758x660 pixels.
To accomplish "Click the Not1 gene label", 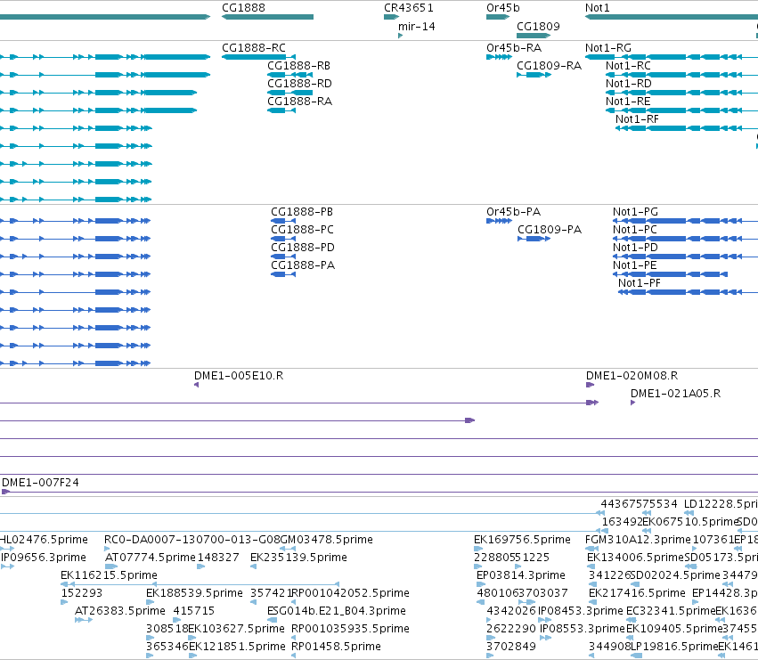I will pos(598,8).
